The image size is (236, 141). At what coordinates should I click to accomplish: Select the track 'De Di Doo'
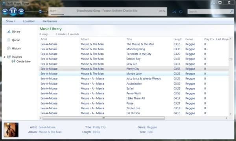pos(134,113)
